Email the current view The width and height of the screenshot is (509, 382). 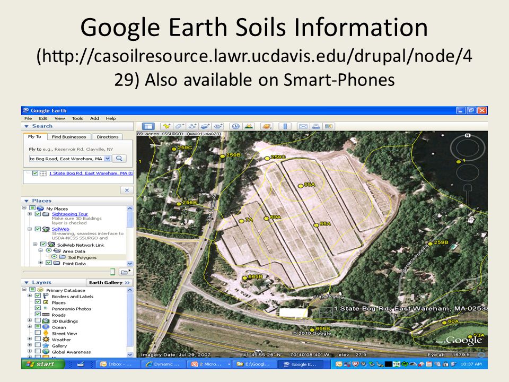point(303,126)
